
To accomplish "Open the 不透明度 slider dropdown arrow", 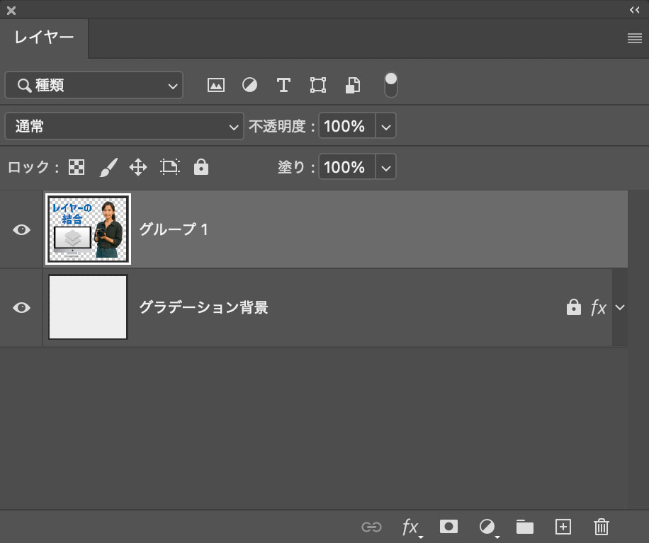I will [x=385, y=126].
